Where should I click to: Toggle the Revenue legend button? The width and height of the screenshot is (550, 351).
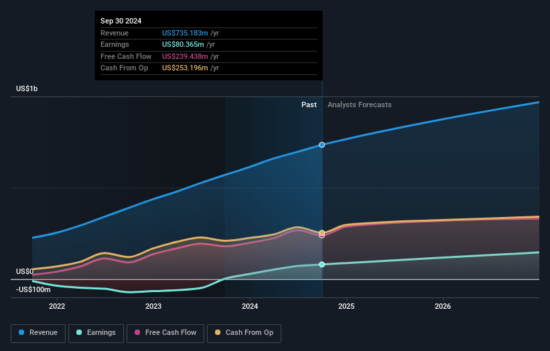(x=38, y=333)
